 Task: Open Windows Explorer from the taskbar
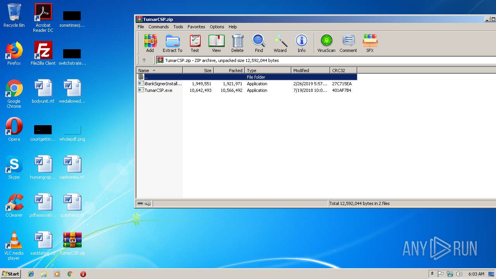(44, 274)
